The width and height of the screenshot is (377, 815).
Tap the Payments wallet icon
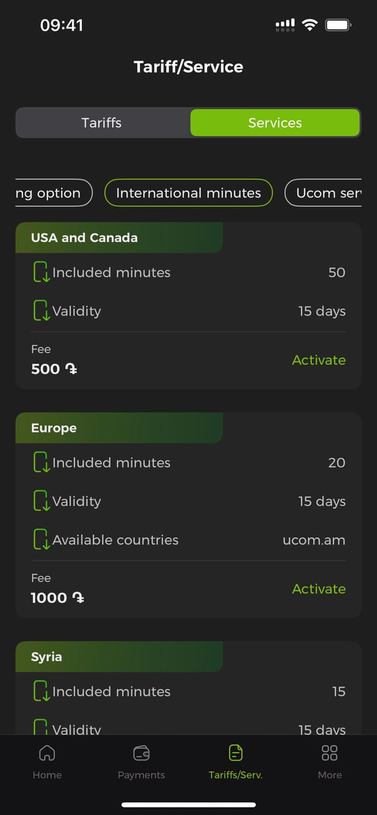coord(141,753)
